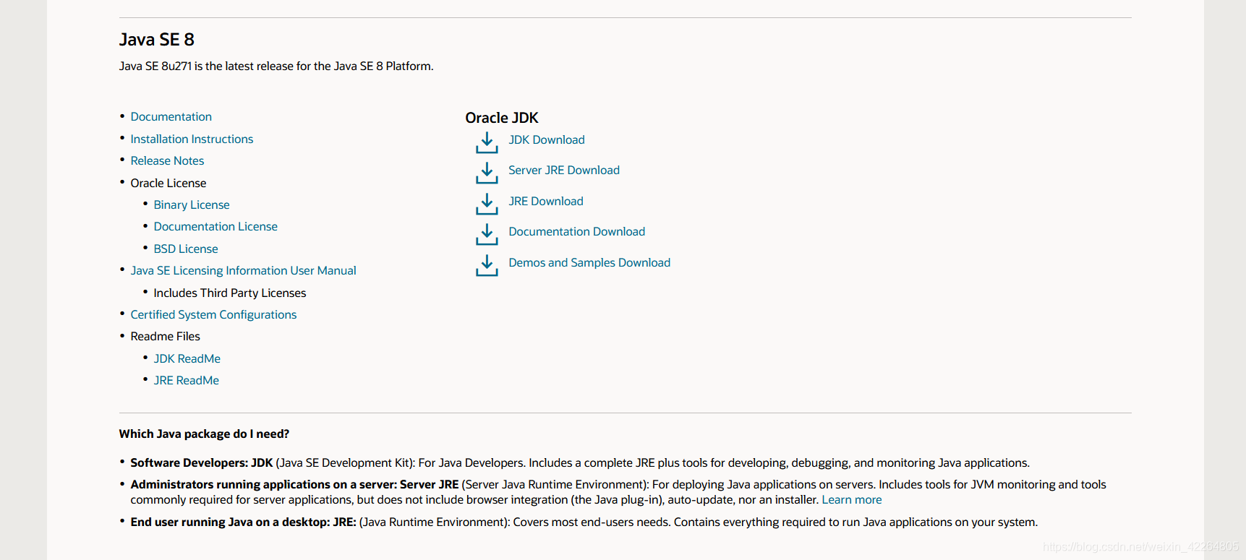Click the Software Developers: JDK bold text
This screenshot has height=560, width=1246.
coord(202,462)
